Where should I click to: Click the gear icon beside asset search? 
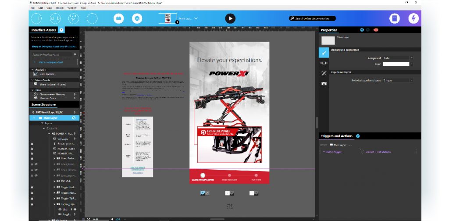(x=75, y=54)
